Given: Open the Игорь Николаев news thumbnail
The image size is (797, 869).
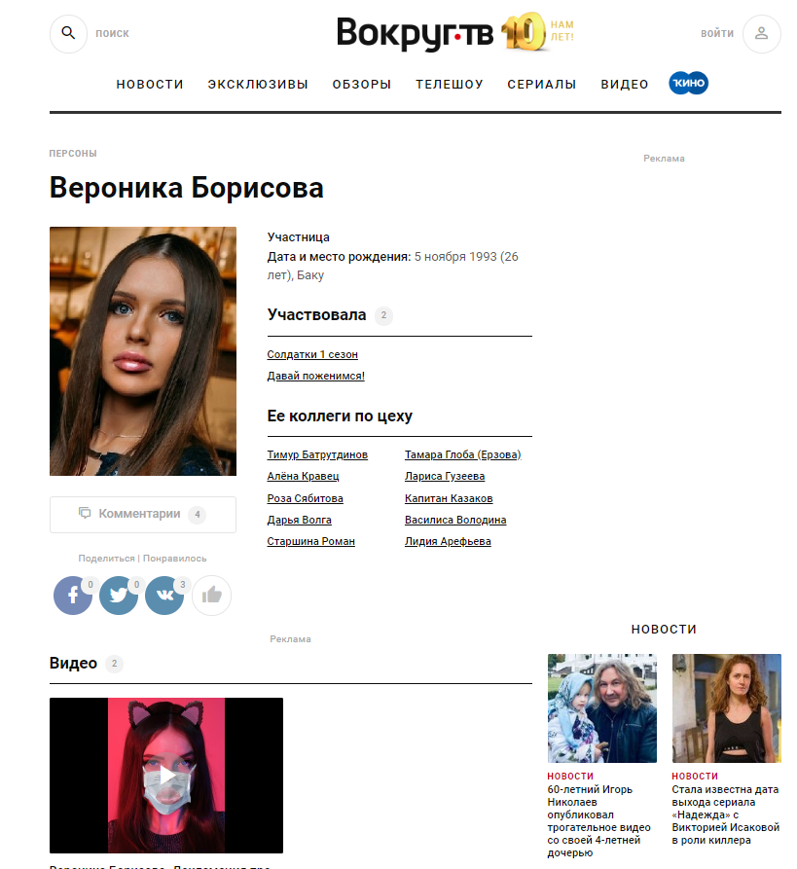Looking at the screenshot, I should tap(602, 708).
